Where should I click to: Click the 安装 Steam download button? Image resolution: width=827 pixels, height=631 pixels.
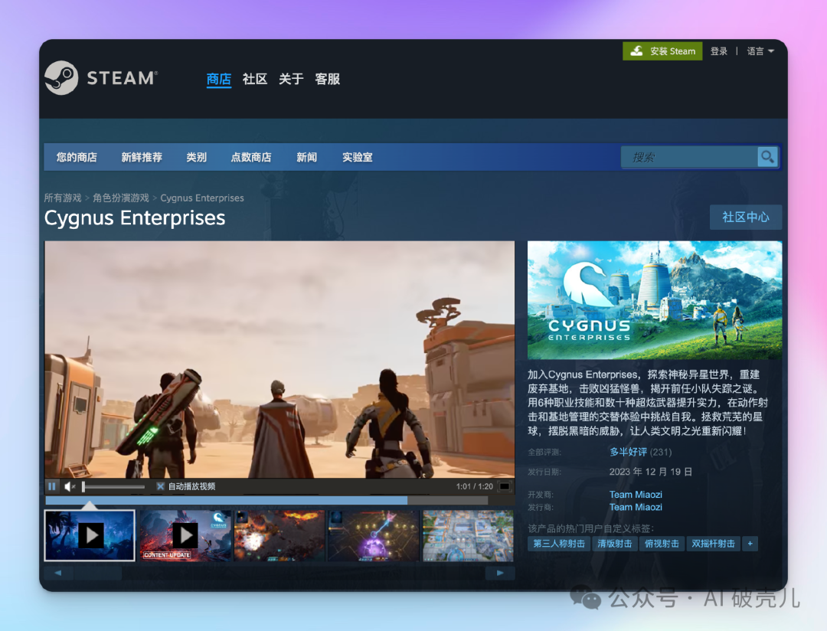663,51
